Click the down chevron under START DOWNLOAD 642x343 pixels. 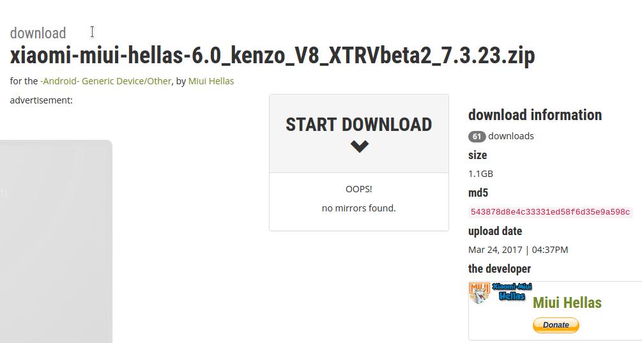point(359,146)
